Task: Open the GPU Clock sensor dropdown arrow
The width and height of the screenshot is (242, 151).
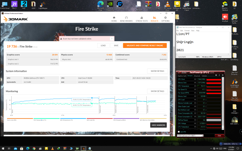Action: point(195,80)
